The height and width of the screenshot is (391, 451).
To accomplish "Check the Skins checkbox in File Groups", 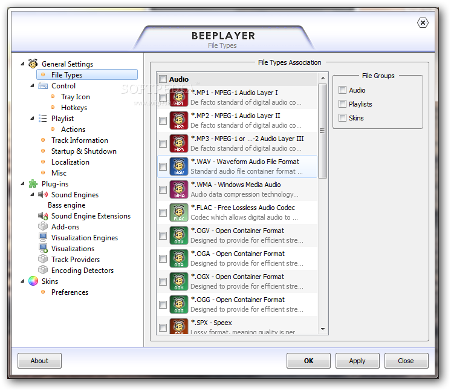I will 342,117.
